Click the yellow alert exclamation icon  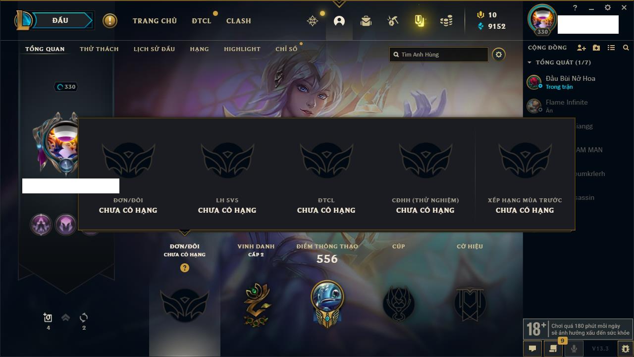110,21
